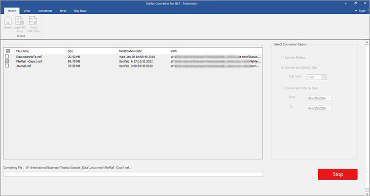Image resolution: width=370 pixels, height=196 pixels.
Task: Click the Select Conversion Option group label
Action: [291, 44]
